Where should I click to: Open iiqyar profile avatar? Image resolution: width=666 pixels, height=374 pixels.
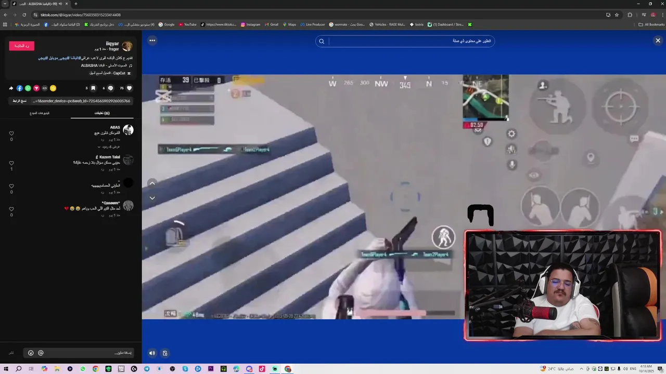[127, 46]
